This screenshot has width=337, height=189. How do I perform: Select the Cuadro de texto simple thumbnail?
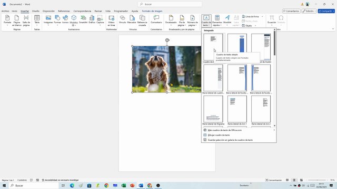[x=213, y=47]
